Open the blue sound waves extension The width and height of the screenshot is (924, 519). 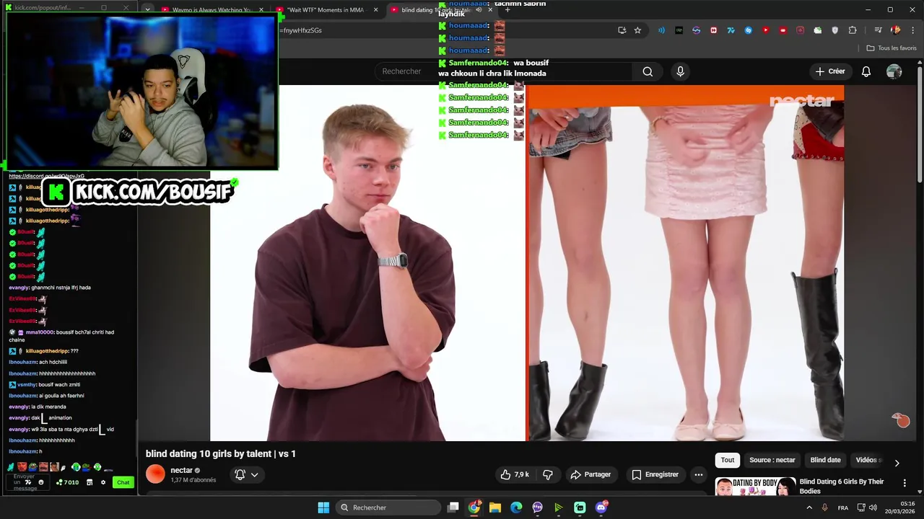661,30
